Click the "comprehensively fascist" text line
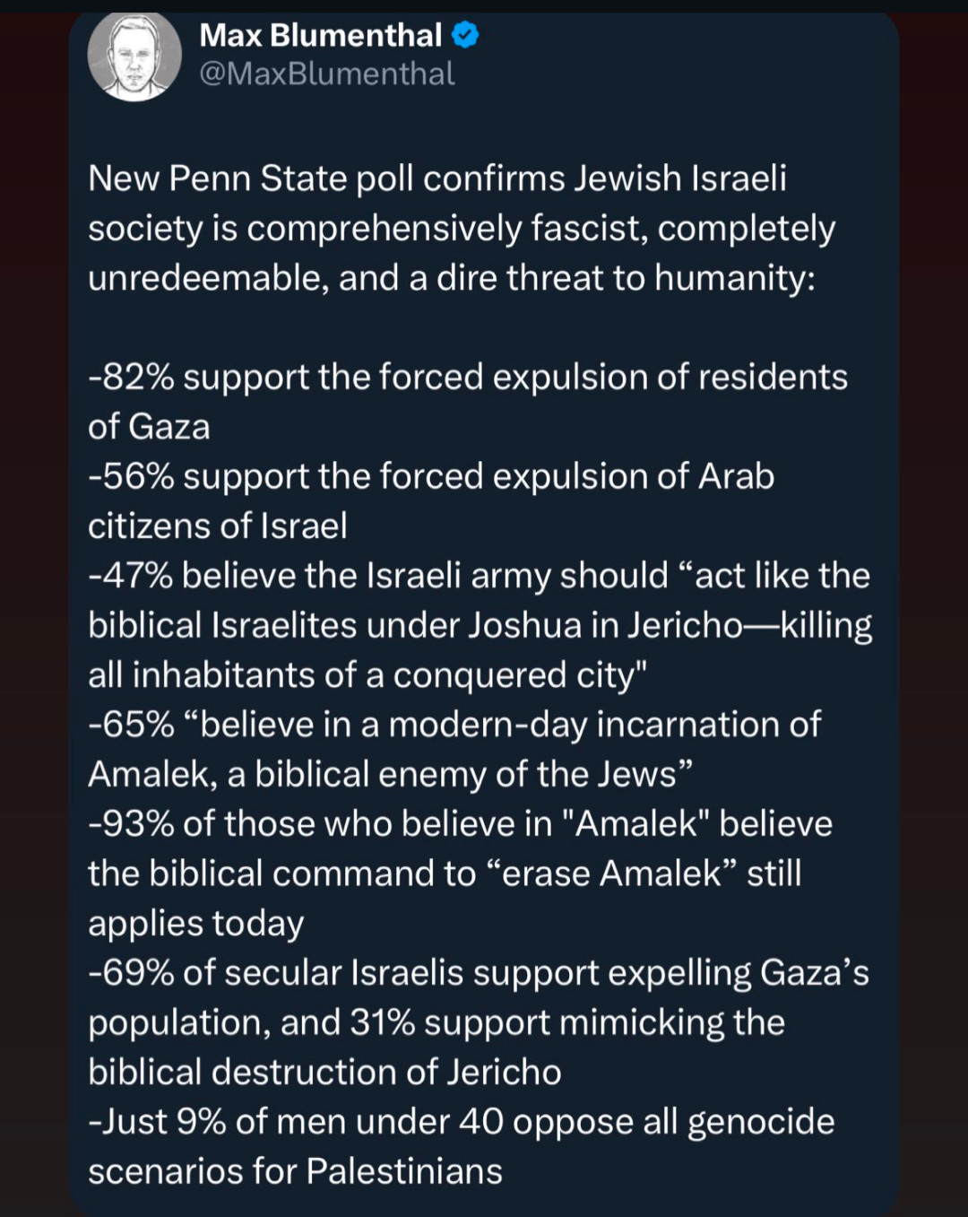 click(x=462, y=229)
